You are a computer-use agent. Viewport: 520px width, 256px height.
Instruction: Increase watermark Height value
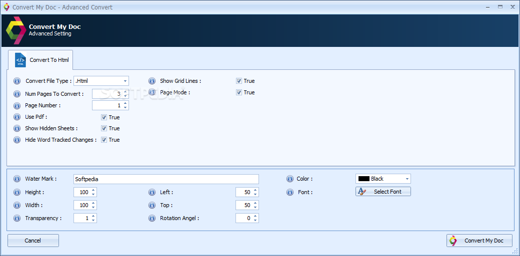click(x=93, y=190)
